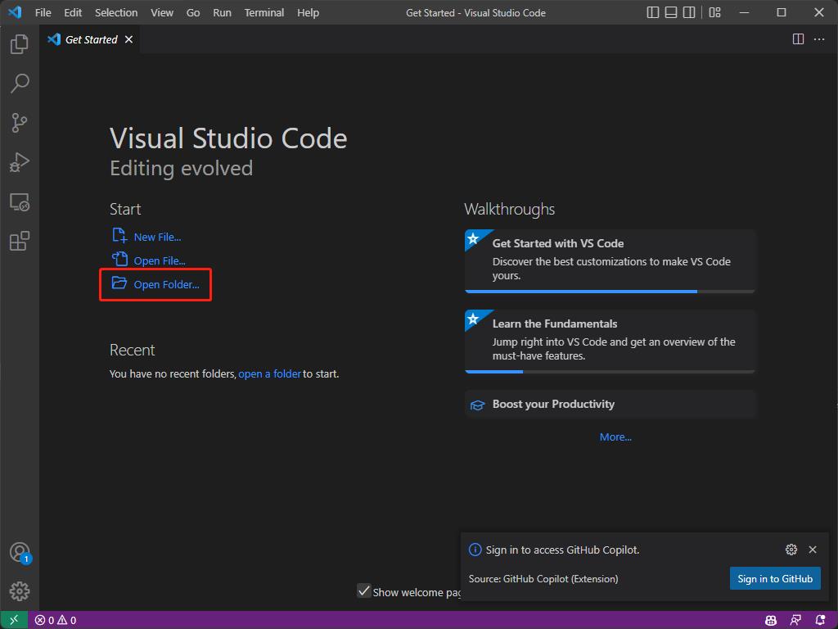Open the Run menu
The height and width of the screenshot is (629, 838).
(x=222, y=12)
